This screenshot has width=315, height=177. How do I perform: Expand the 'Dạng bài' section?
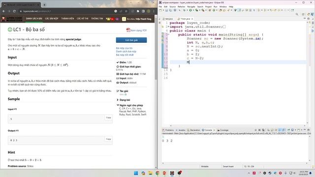click(x=123, y=100)
